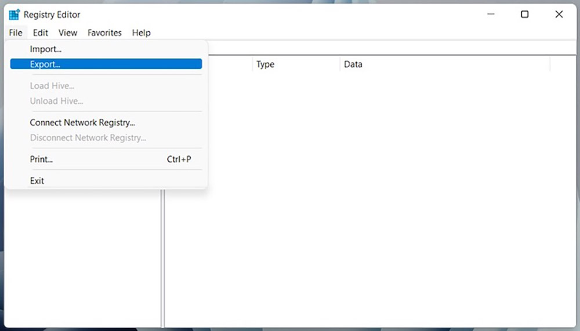Viewport: 580px width, 331px height.
Task: Open the File menu
Action: (16, 32)
